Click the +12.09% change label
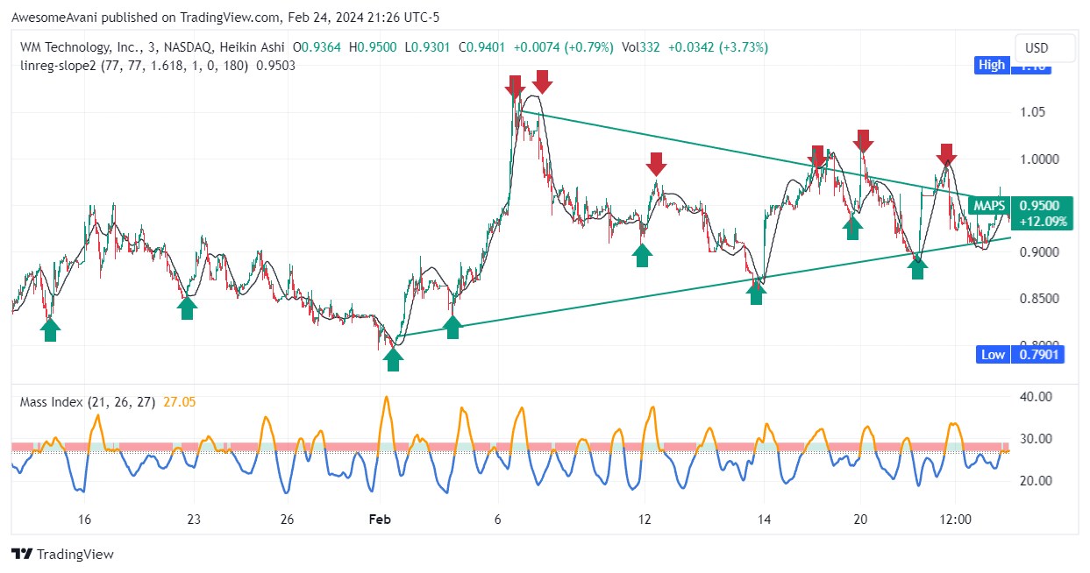 1044,222
